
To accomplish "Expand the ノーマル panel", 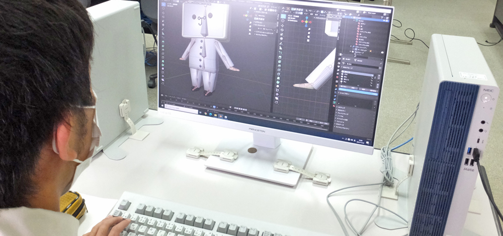I will tap(340, 116).
